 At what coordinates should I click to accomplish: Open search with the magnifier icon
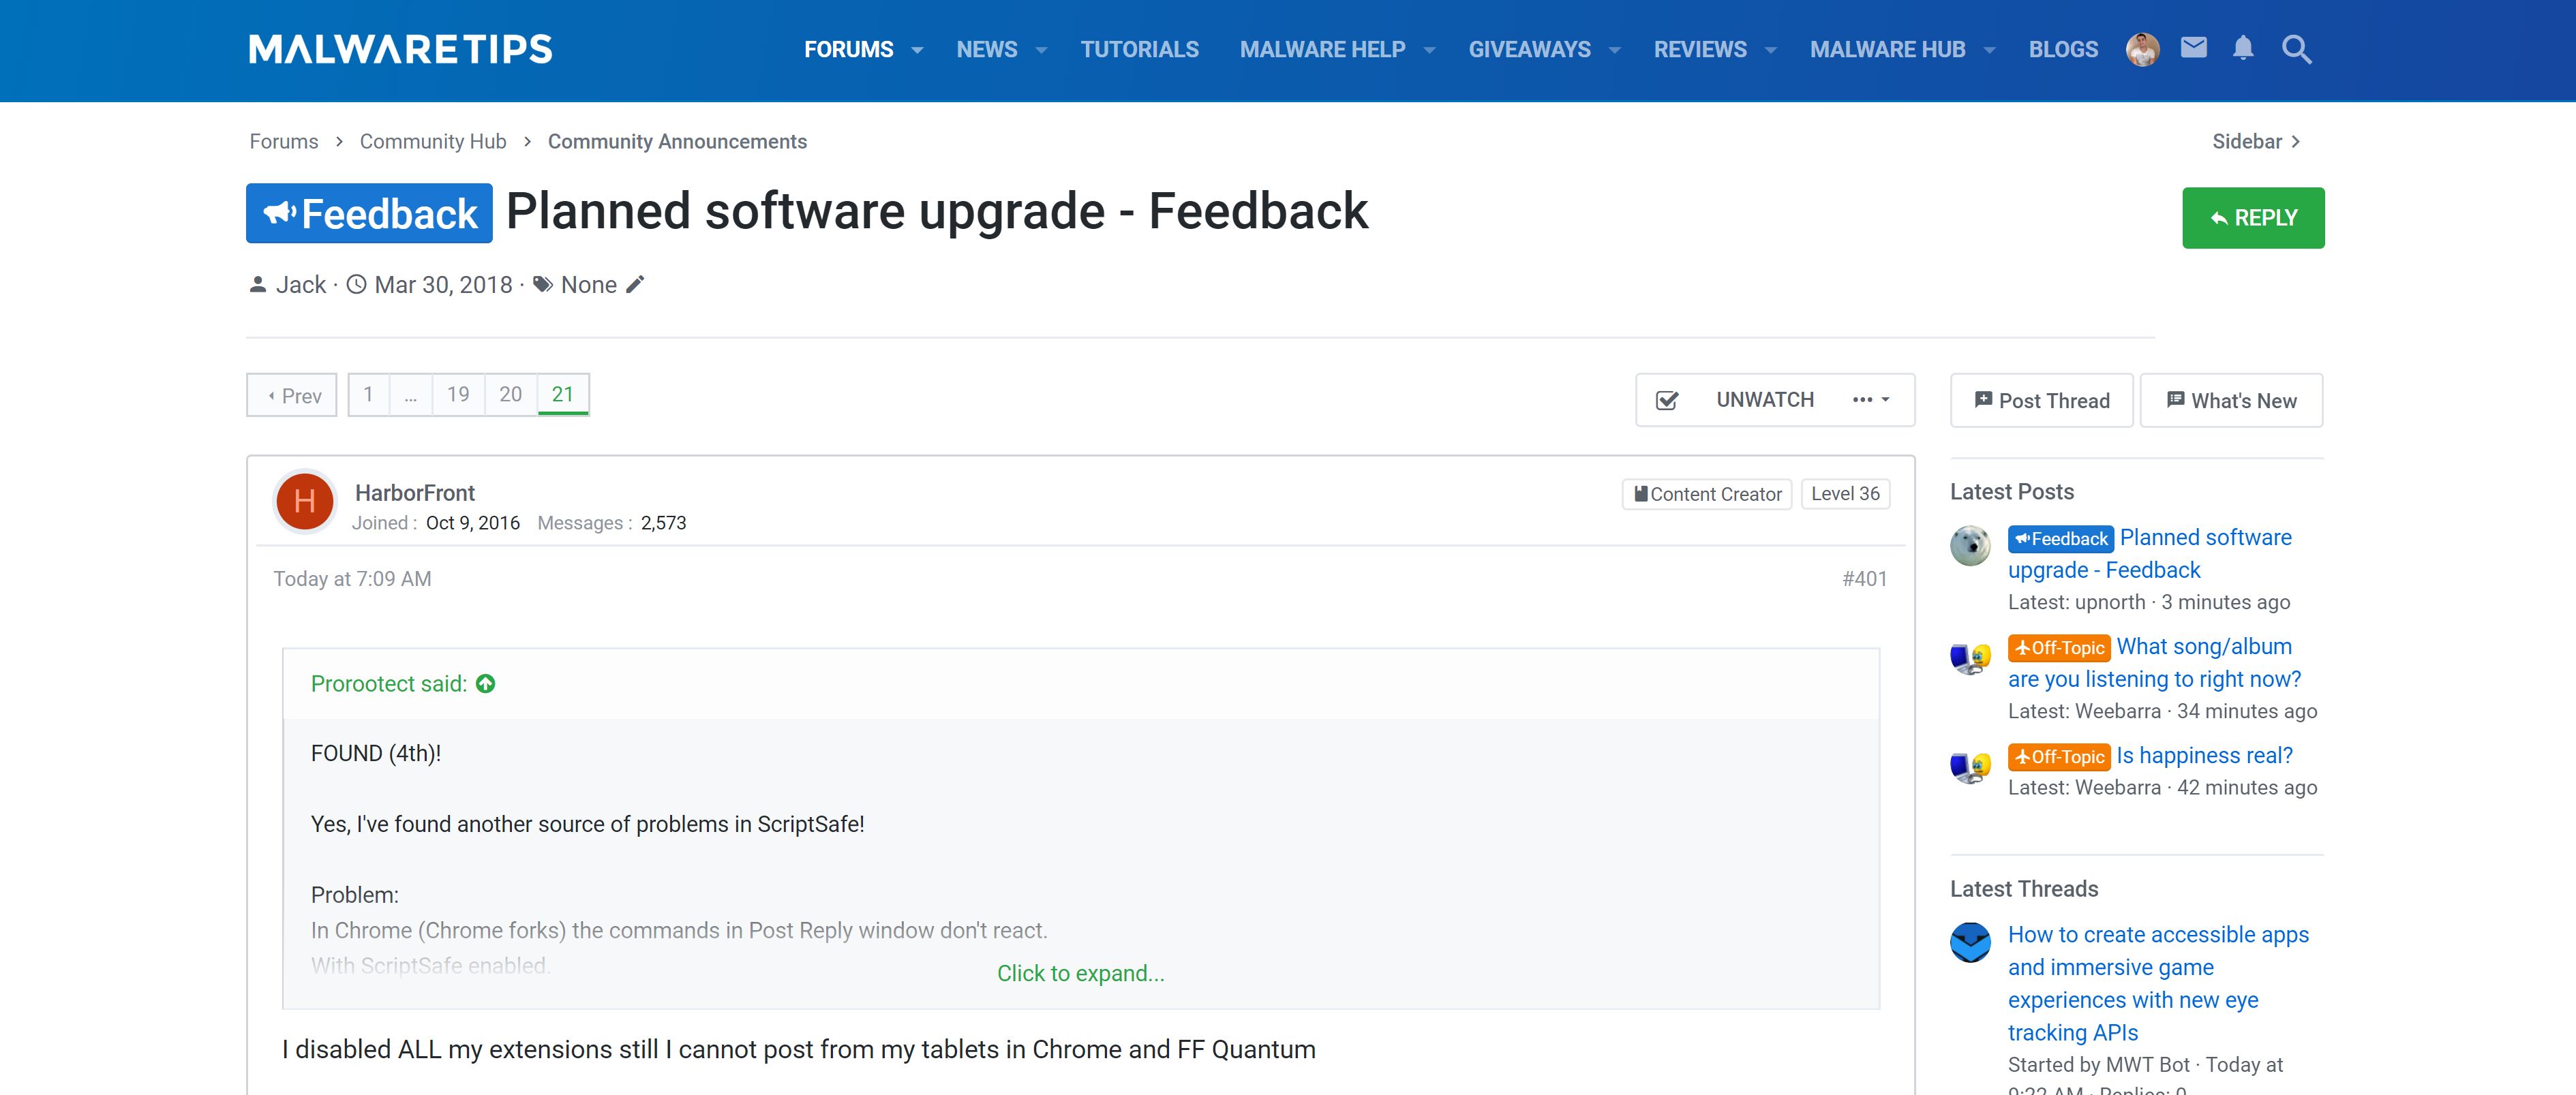pos(2296,49)
